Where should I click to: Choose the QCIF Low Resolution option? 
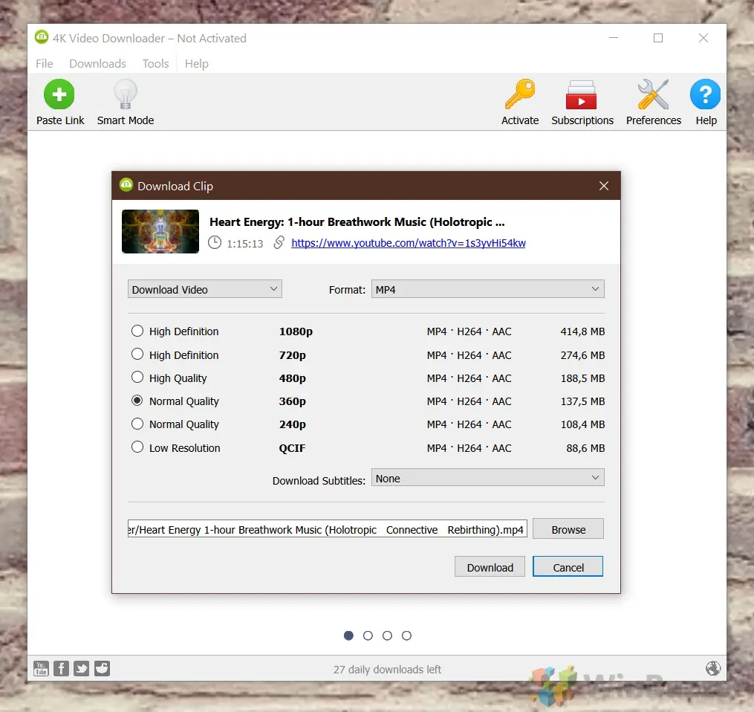coord(137,447)
